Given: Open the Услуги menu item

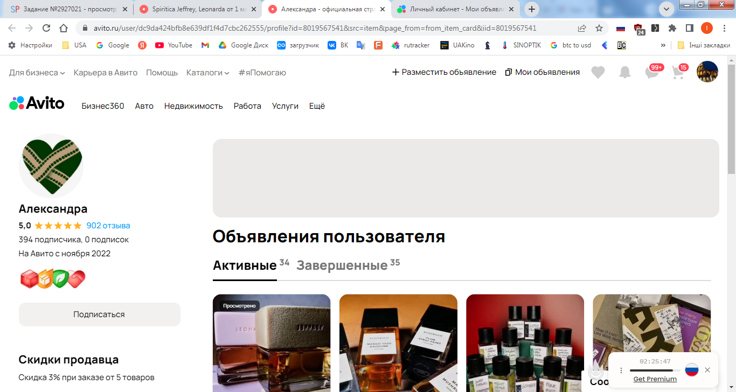Looking at the screenshot, I should (x=285, y=106).
